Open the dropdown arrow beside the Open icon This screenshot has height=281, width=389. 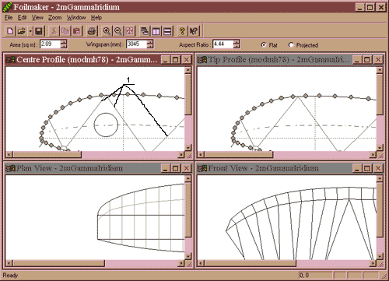(x=30, y=31)
